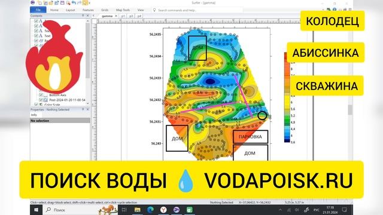Toggle the Bottom Axis visibility checkbox
383x215 pixels.
coord(41,95)
